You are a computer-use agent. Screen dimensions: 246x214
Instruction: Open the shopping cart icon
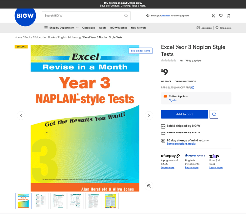pos(228,16)
